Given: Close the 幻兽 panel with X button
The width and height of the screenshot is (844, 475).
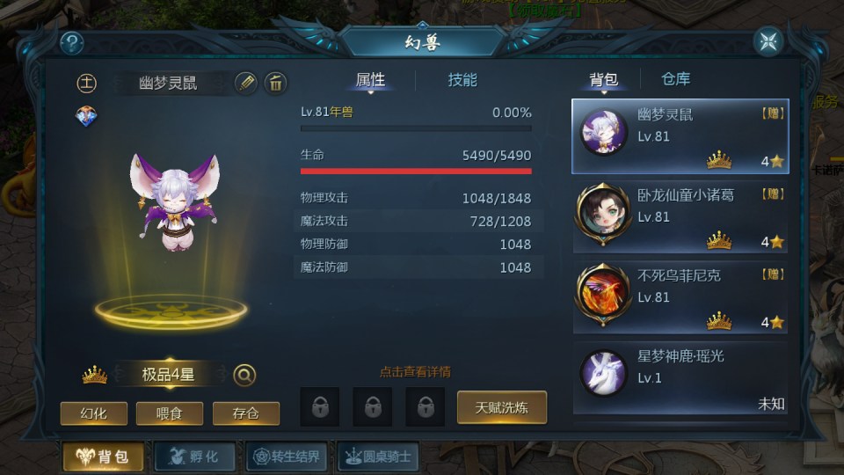Looking at the screenshot, I should (x=768, y=41).
